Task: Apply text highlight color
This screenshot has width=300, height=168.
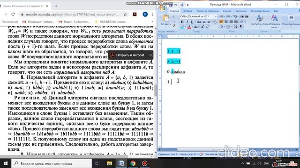Action: [182, 27]
